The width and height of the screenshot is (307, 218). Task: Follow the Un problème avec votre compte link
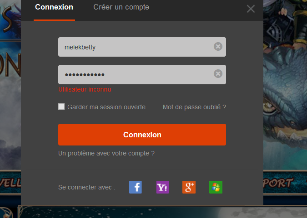(106, 153)
